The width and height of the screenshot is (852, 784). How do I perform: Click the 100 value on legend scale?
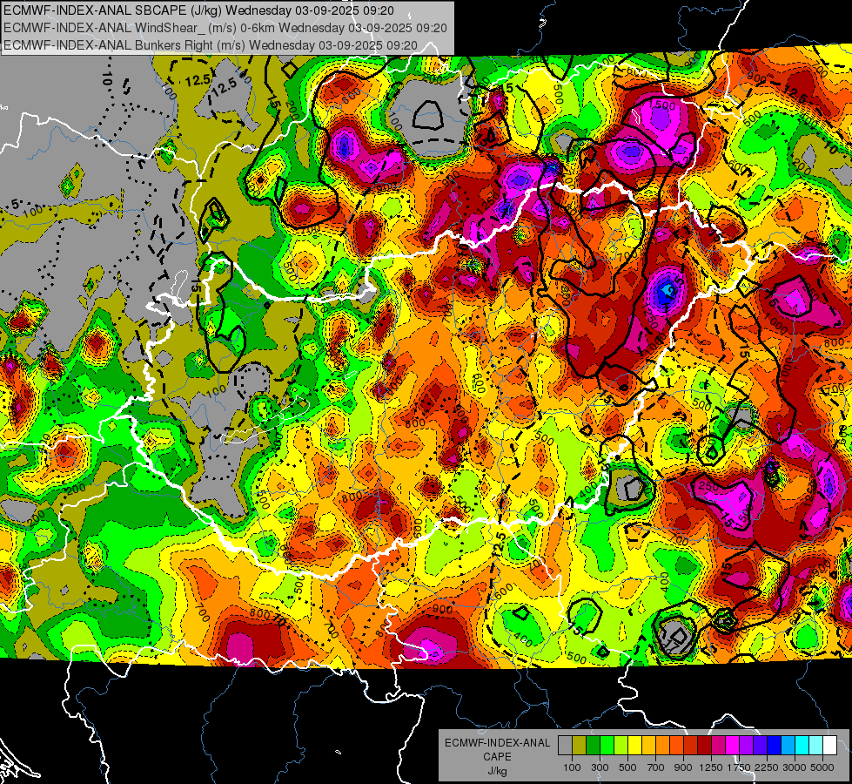click(572, 767)
